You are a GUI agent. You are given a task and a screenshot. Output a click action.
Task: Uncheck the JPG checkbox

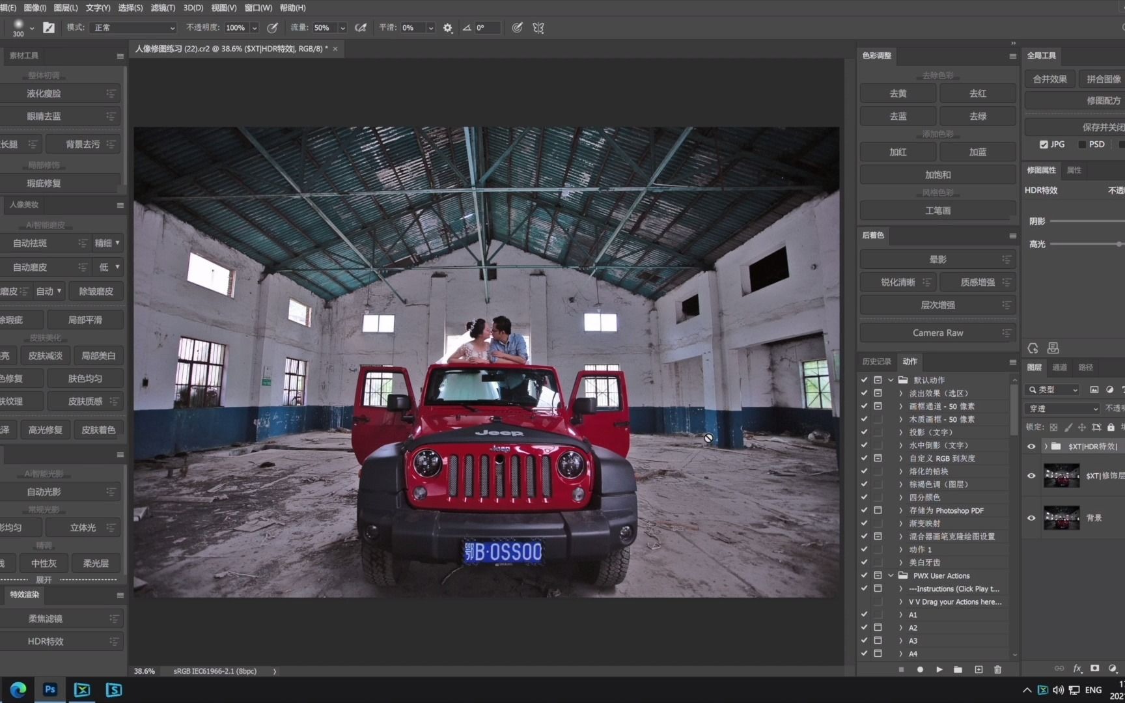pos(1044,145)
